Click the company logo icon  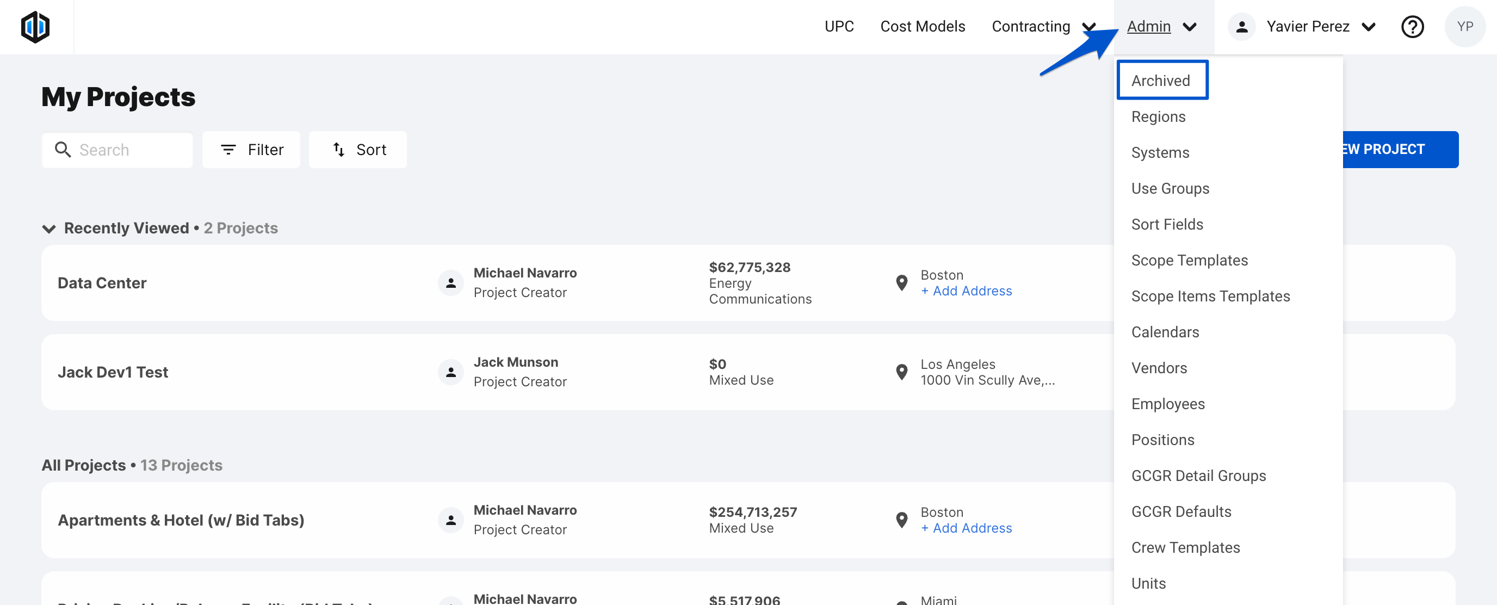pyautogui.click(x=35, y=27)
